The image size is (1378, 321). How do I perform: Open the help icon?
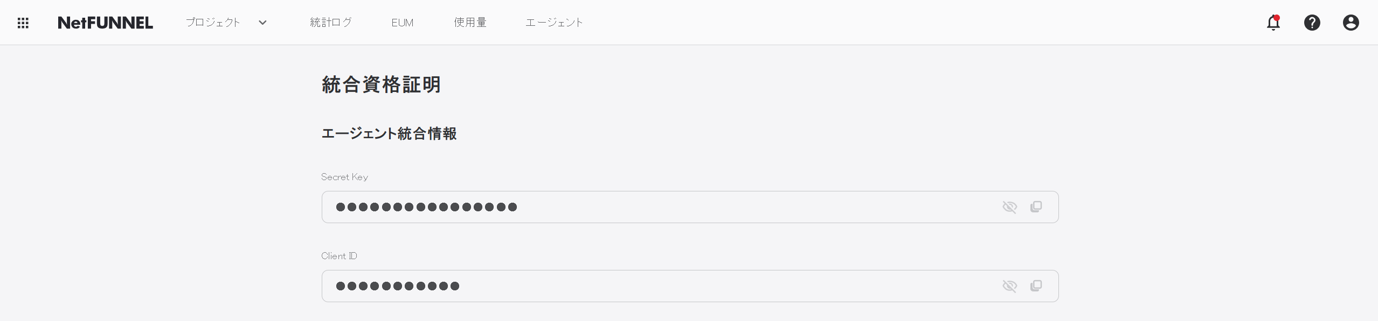[x=1312, y=23]
